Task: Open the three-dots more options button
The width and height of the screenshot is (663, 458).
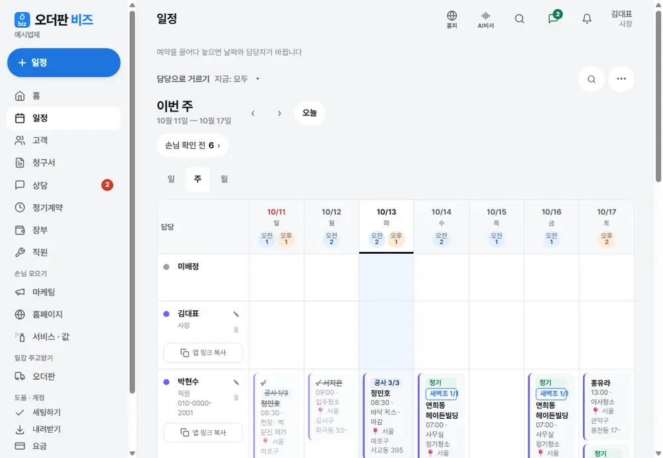Action: click(x=621, y=79)
